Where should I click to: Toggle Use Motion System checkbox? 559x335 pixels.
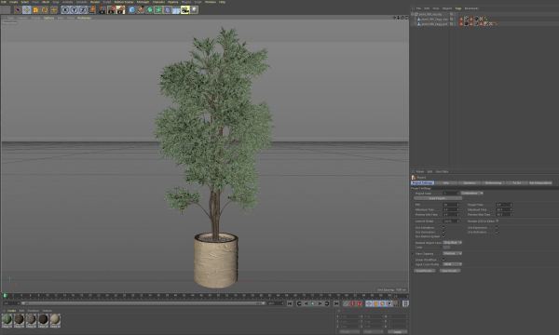click(443, 236)
